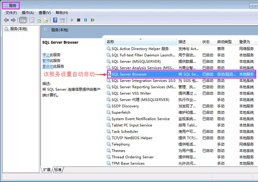The width and height of the screenshot is (258, 182).
Task: Switch to the 标准 tab
Action: (58, 170)
